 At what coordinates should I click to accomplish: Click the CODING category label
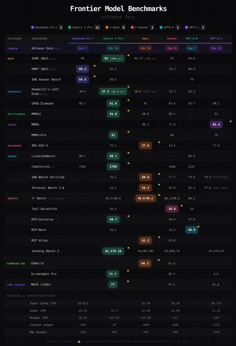coord(12,156)
